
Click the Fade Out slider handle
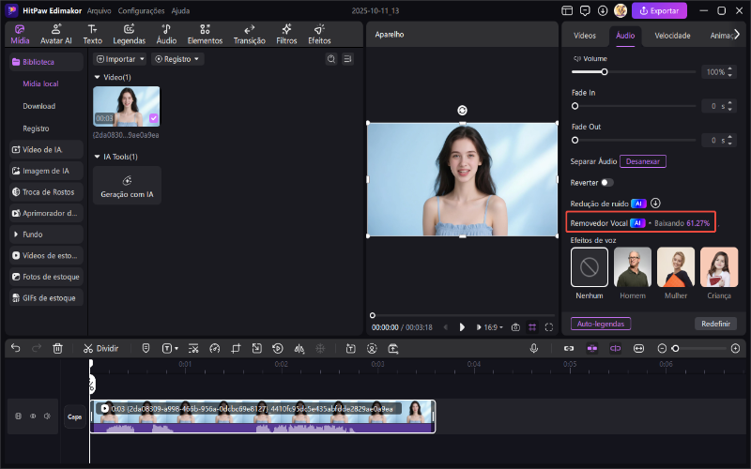click(x=575, y=140)
